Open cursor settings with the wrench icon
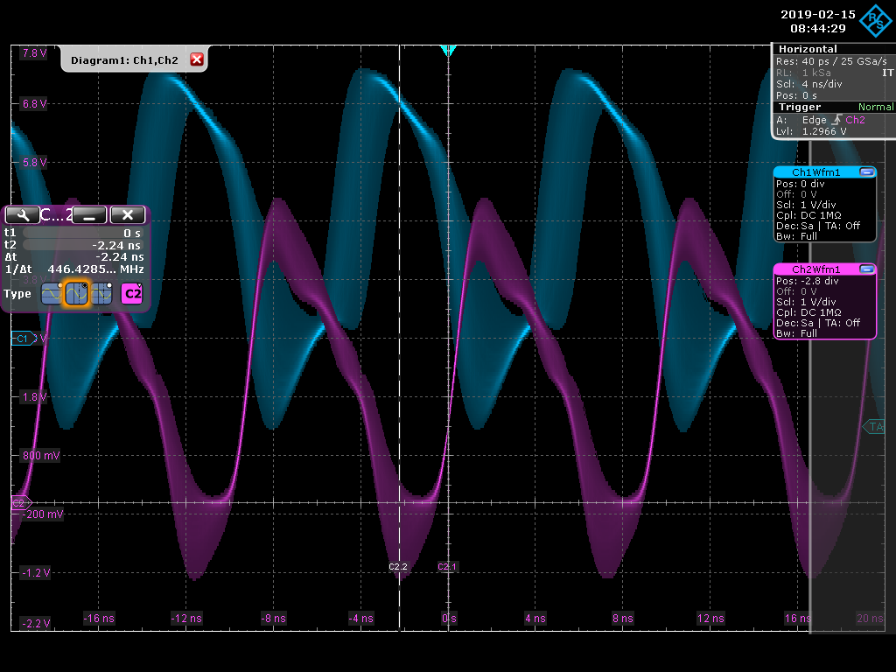Screen dimensions: 896x672 point(22,215)
